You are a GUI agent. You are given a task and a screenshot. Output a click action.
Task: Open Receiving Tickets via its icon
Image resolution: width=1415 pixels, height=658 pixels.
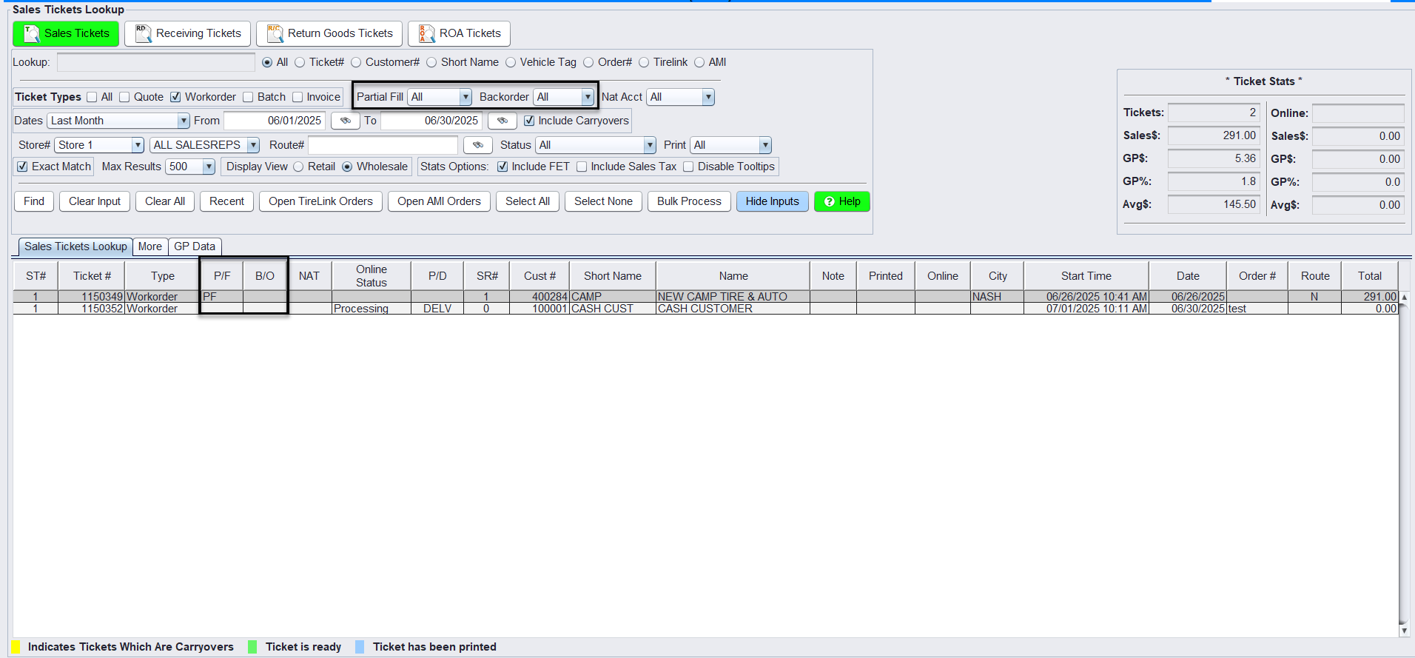[x=144, y=33]
